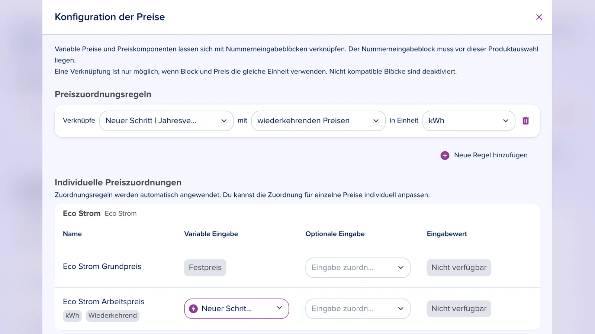Expand the Neuer Schrit... variable input dropdown
The image size is (595, 334).
pos(237,309)
